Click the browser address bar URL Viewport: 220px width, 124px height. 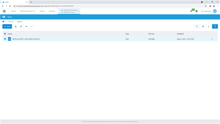tap(45, 6)
